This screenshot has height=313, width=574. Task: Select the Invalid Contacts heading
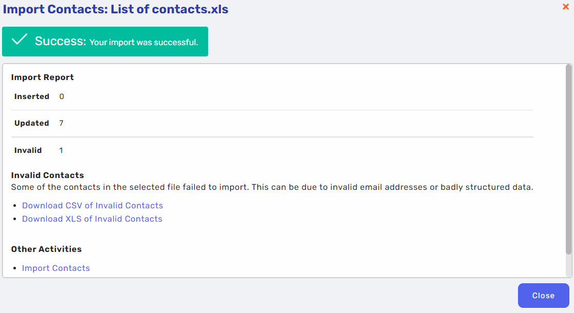tap(47, 175)
